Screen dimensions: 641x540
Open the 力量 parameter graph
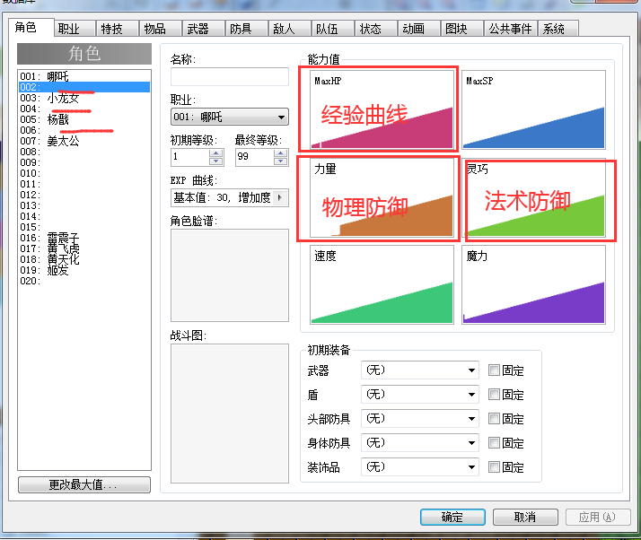click(x=382, y=197)
